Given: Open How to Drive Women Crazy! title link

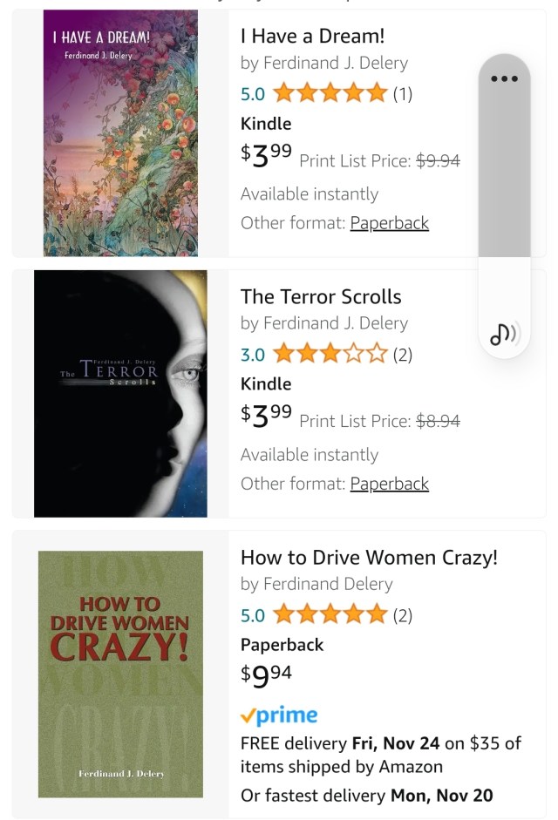Looking at the screenshot, I should 369,558.
